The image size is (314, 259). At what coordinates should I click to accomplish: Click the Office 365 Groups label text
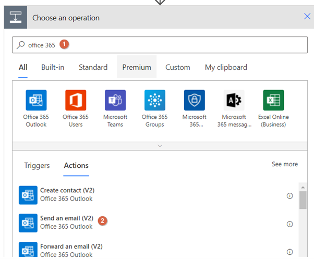pyautogui.click(x=154, y=120)
